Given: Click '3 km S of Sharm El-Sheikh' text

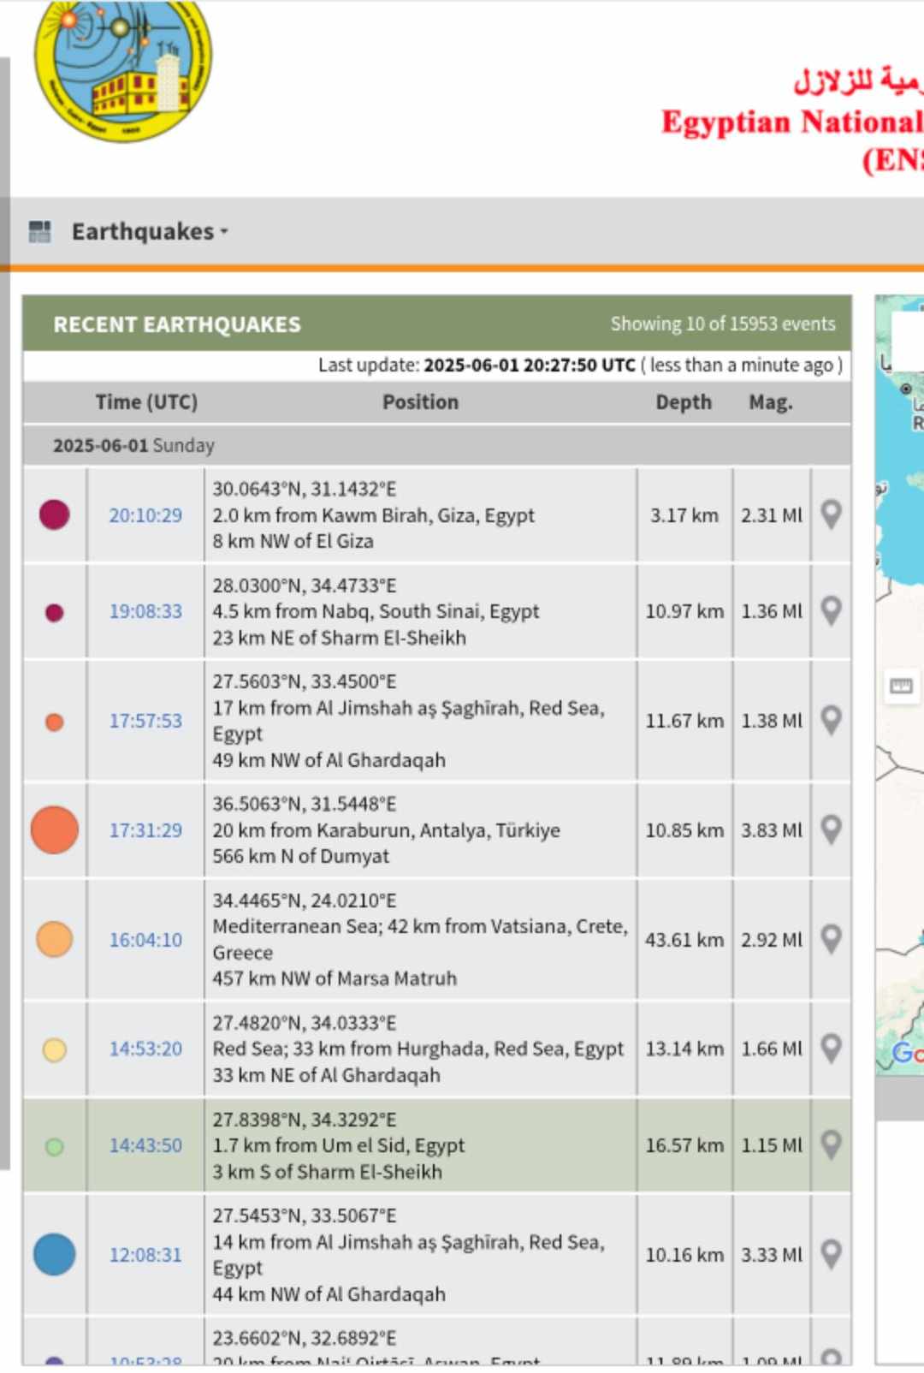Looking at the screenshot, I should coord(328,1172).
